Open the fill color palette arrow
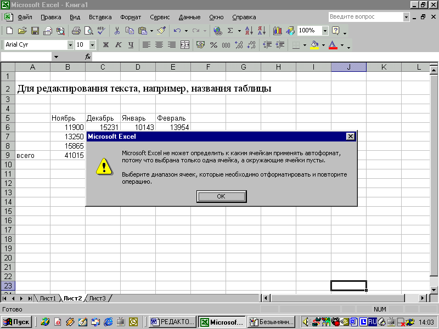 pyautogui.click(x=323, y=45)
